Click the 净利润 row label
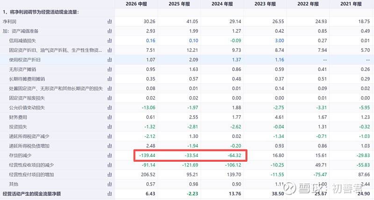 coord(9,21)
